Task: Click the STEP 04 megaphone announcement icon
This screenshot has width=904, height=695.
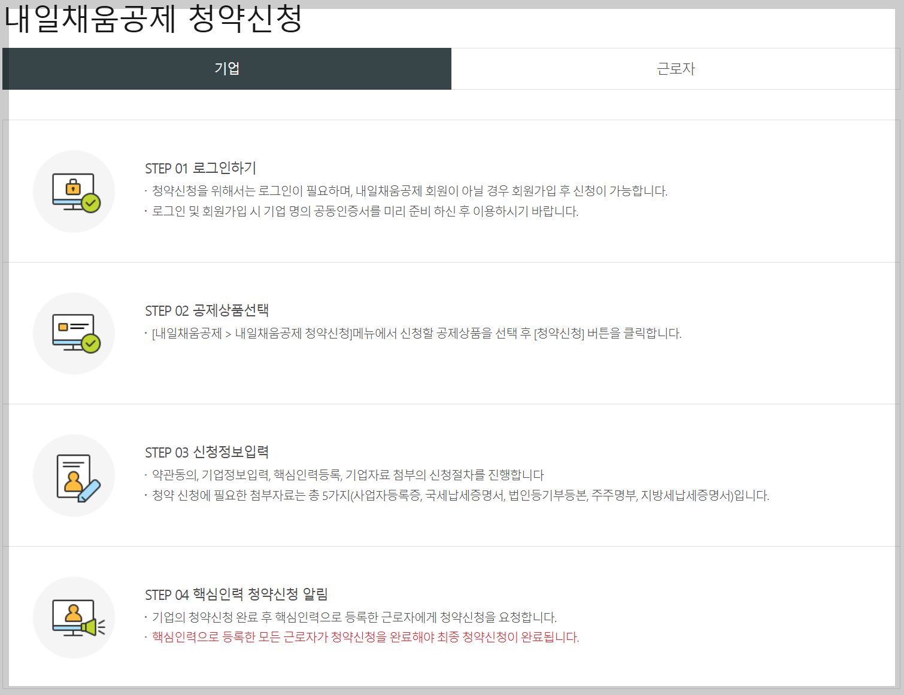Action: tap(74, 618)
